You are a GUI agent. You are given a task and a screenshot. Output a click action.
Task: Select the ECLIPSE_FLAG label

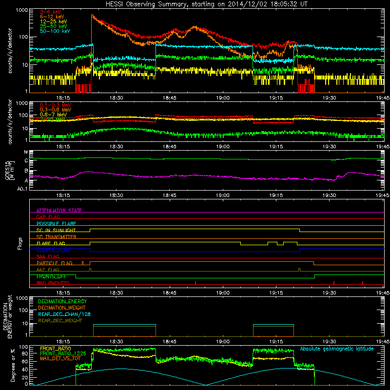53,250
